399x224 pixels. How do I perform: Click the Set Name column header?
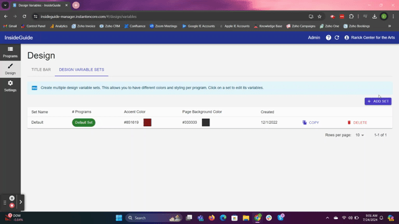(40, 112)
